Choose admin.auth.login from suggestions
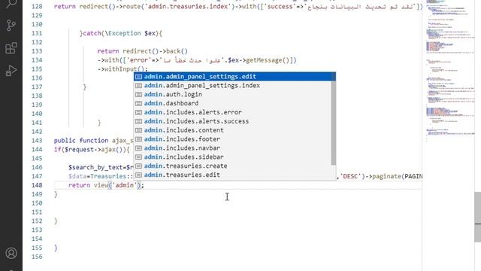This screenshot has height=271, width=481. (x=232, y=94)
